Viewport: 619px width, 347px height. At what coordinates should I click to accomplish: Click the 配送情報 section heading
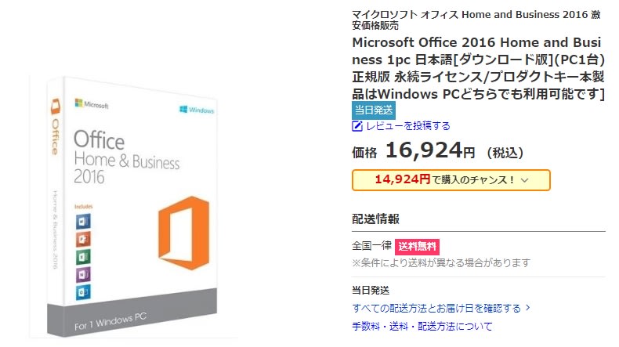click(375, 219)
